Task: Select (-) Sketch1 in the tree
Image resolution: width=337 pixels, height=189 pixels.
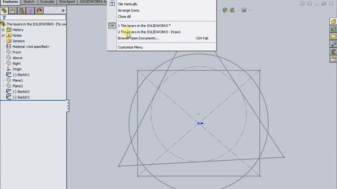Action: [21, 75]
